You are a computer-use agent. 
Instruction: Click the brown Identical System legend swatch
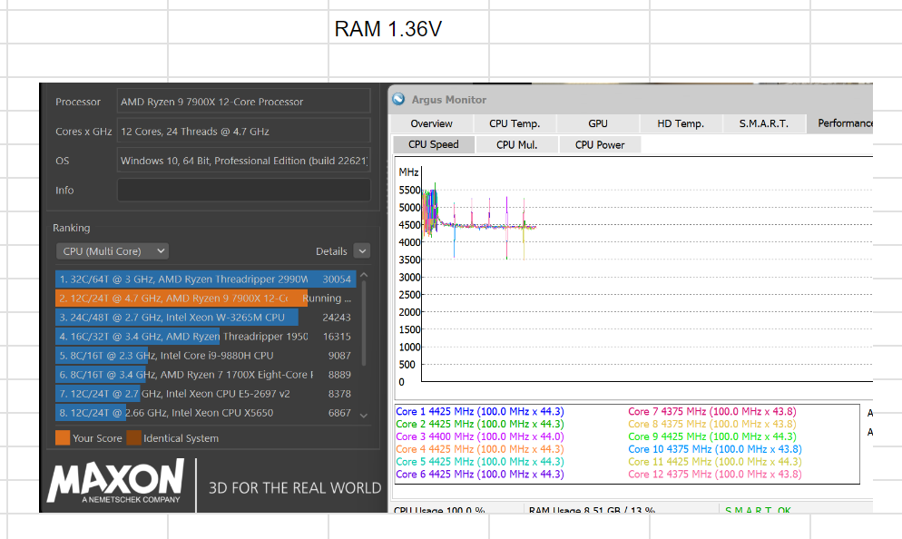[x=133, y=437]
